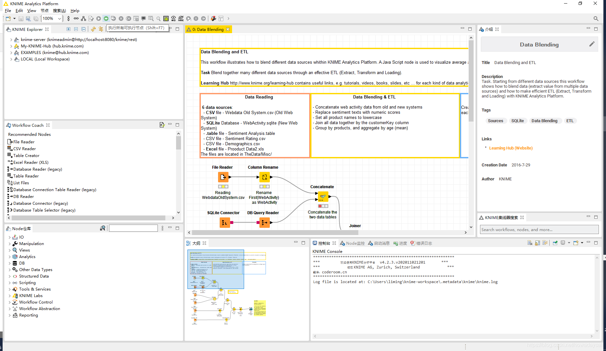Clear the KNIME Console output
The image size is (606, 351).
coord(530,243)
